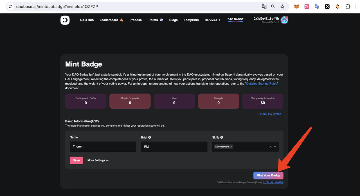Expand the Skills dropdown arrow
The height and width of the screenshot is (196, 360).
point(275,147)
